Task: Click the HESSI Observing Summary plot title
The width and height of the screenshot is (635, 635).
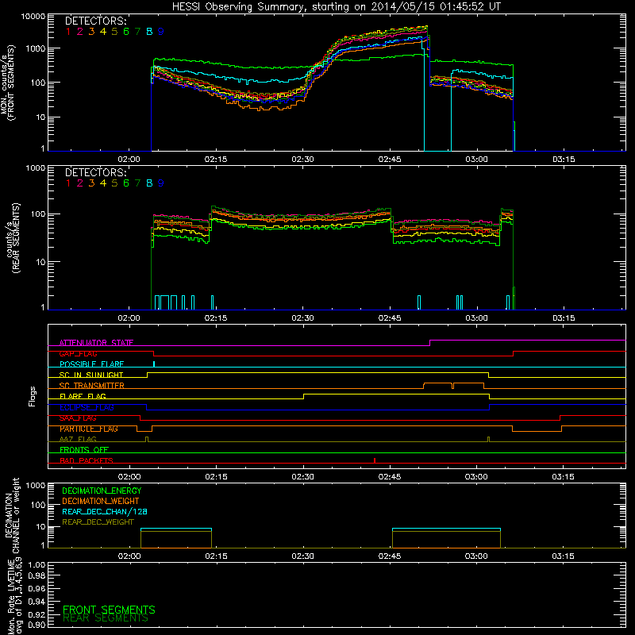Action: point(336,7)
